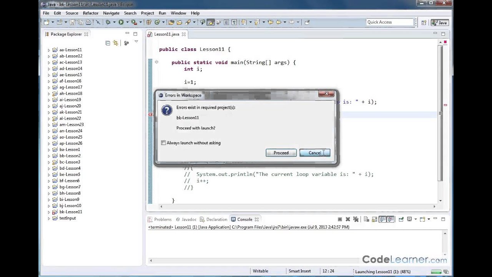Click the Debug bug icon
Viewport: 492px width, 277px height.
click(108, 22)
